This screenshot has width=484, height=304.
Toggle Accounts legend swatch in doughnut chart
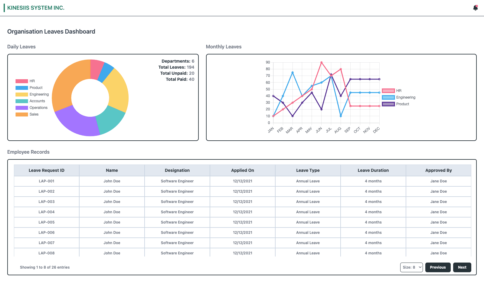coord(22,101)
